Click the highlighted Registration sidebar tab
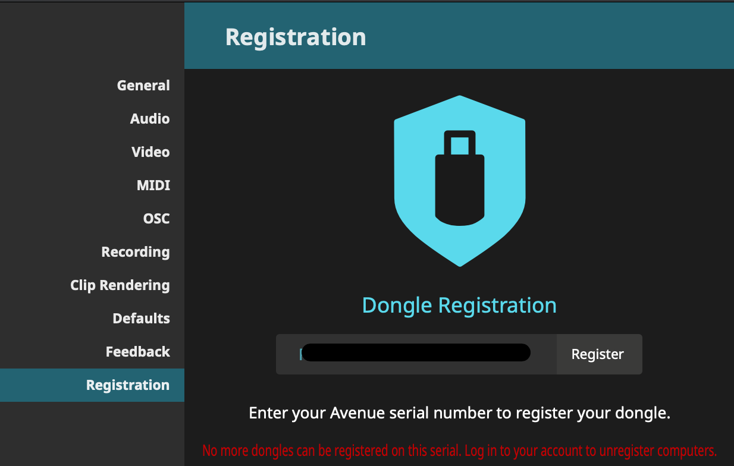The width and height of the screenshot is (734, 466). point(128,385)
